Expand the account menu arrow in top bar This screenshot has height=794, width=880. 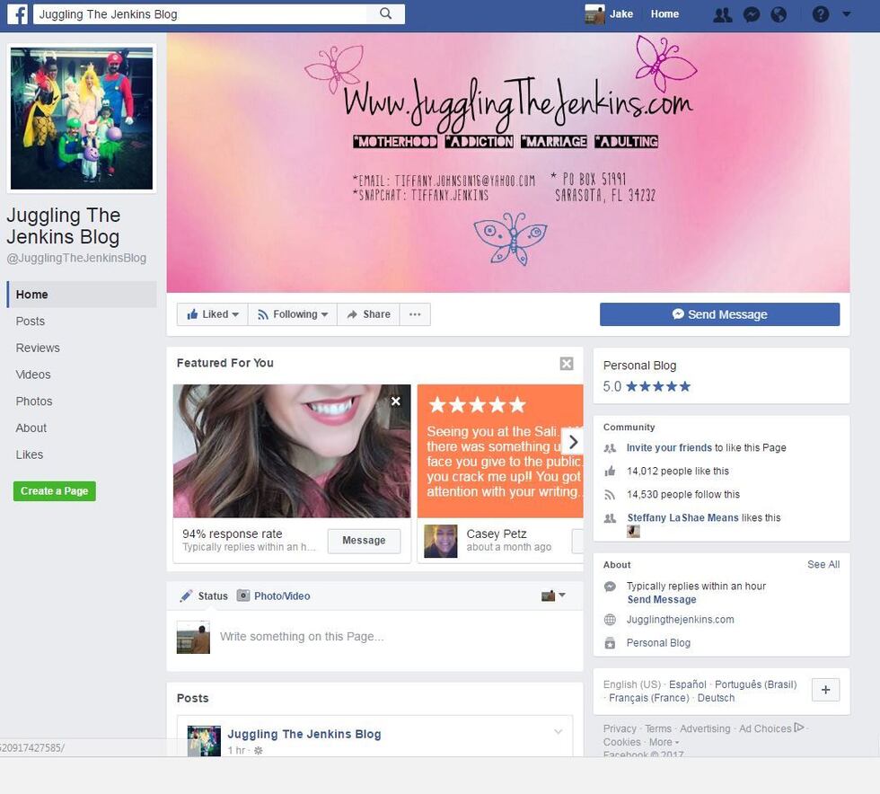click(847, 14)
